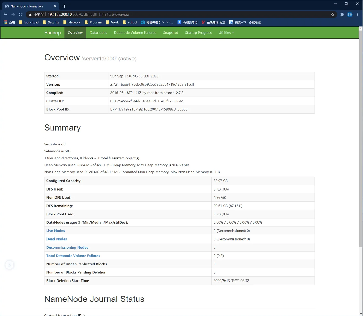
Task: Click the page vertical scrollbar thumb
Action: pyautogui.click(x=361, y=139)
